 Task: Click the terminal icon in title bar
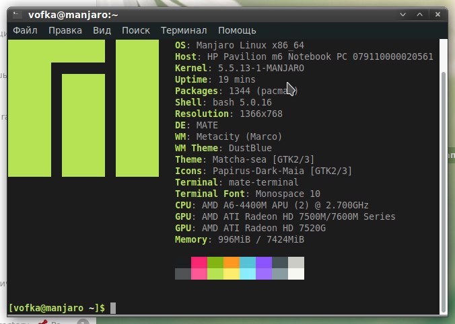click(17, 15)
